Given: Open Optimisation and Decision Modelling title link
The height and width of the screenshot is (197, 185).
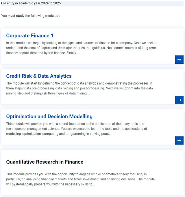Looking at the screenshot, I should [x=49, y=116].
